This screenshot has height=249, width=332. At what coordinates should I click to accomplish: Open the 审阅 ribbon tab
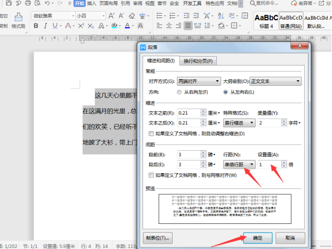click(x=138, y=3)
